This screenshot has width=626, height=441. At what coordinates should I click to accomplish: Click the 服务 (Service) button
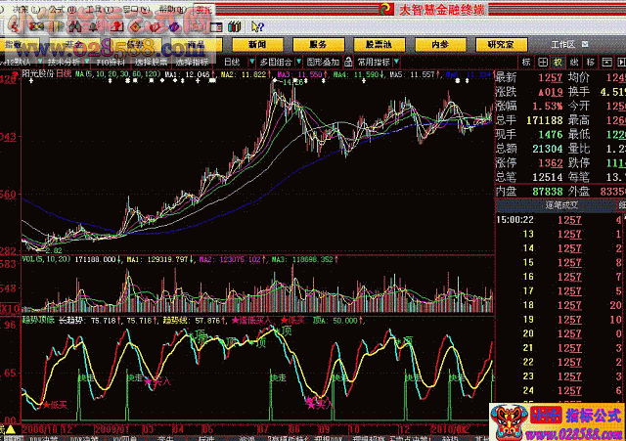318,44
